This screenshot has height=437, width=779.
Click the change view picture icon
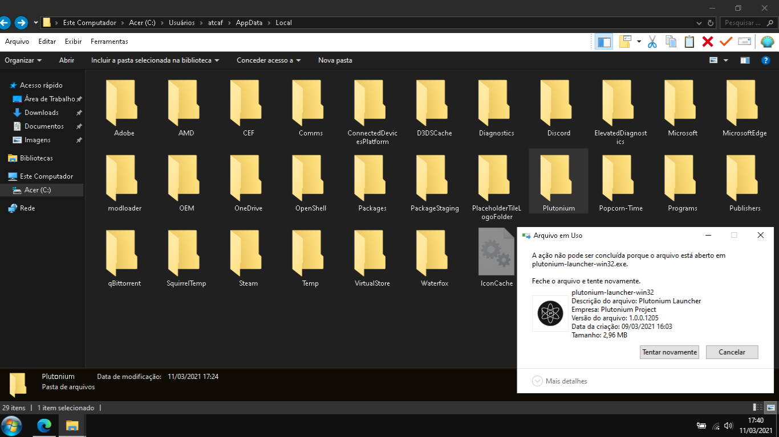point(713,60)
